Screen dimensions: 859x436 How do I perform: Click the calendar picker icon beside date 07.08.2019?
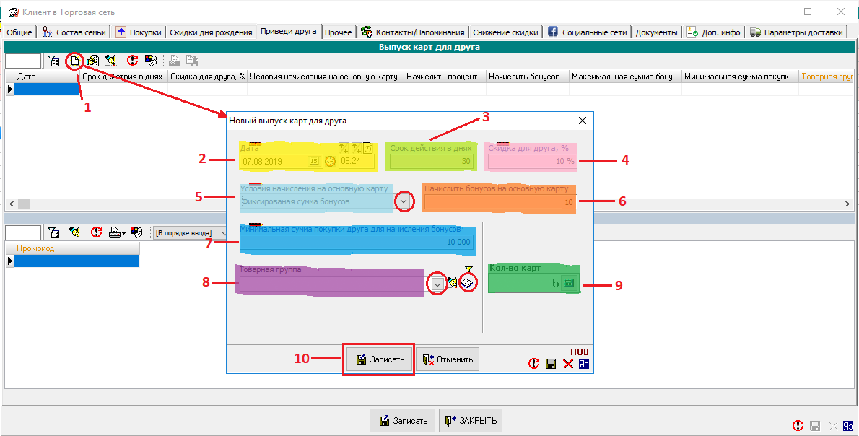pos(315,161)
